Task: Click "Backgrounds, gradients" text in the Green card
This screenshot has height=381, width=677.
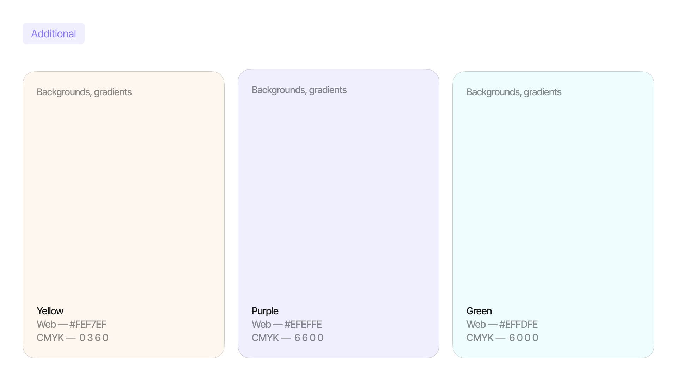Action: (514, 92)
